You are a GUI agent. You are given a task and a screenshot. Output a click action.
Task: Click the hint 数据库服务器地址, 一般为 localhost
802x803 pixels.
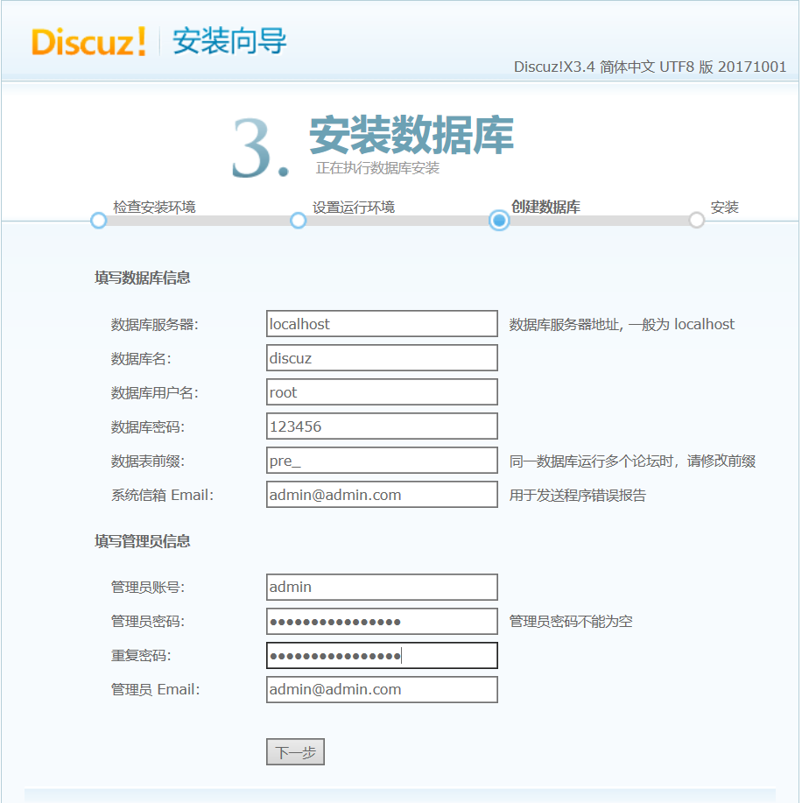point(622,324)
